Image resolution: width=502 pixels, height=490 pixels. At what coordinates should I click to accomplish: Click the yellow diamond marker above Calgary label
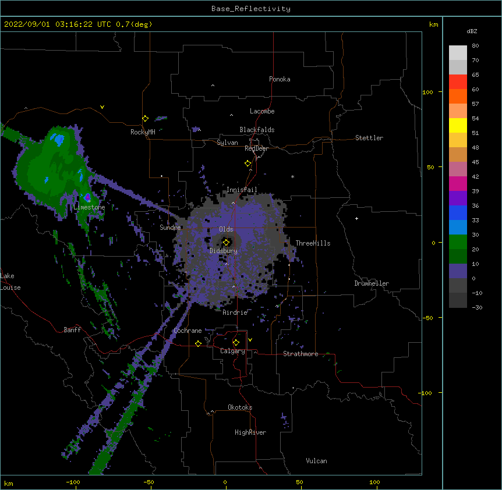[236, 343]
